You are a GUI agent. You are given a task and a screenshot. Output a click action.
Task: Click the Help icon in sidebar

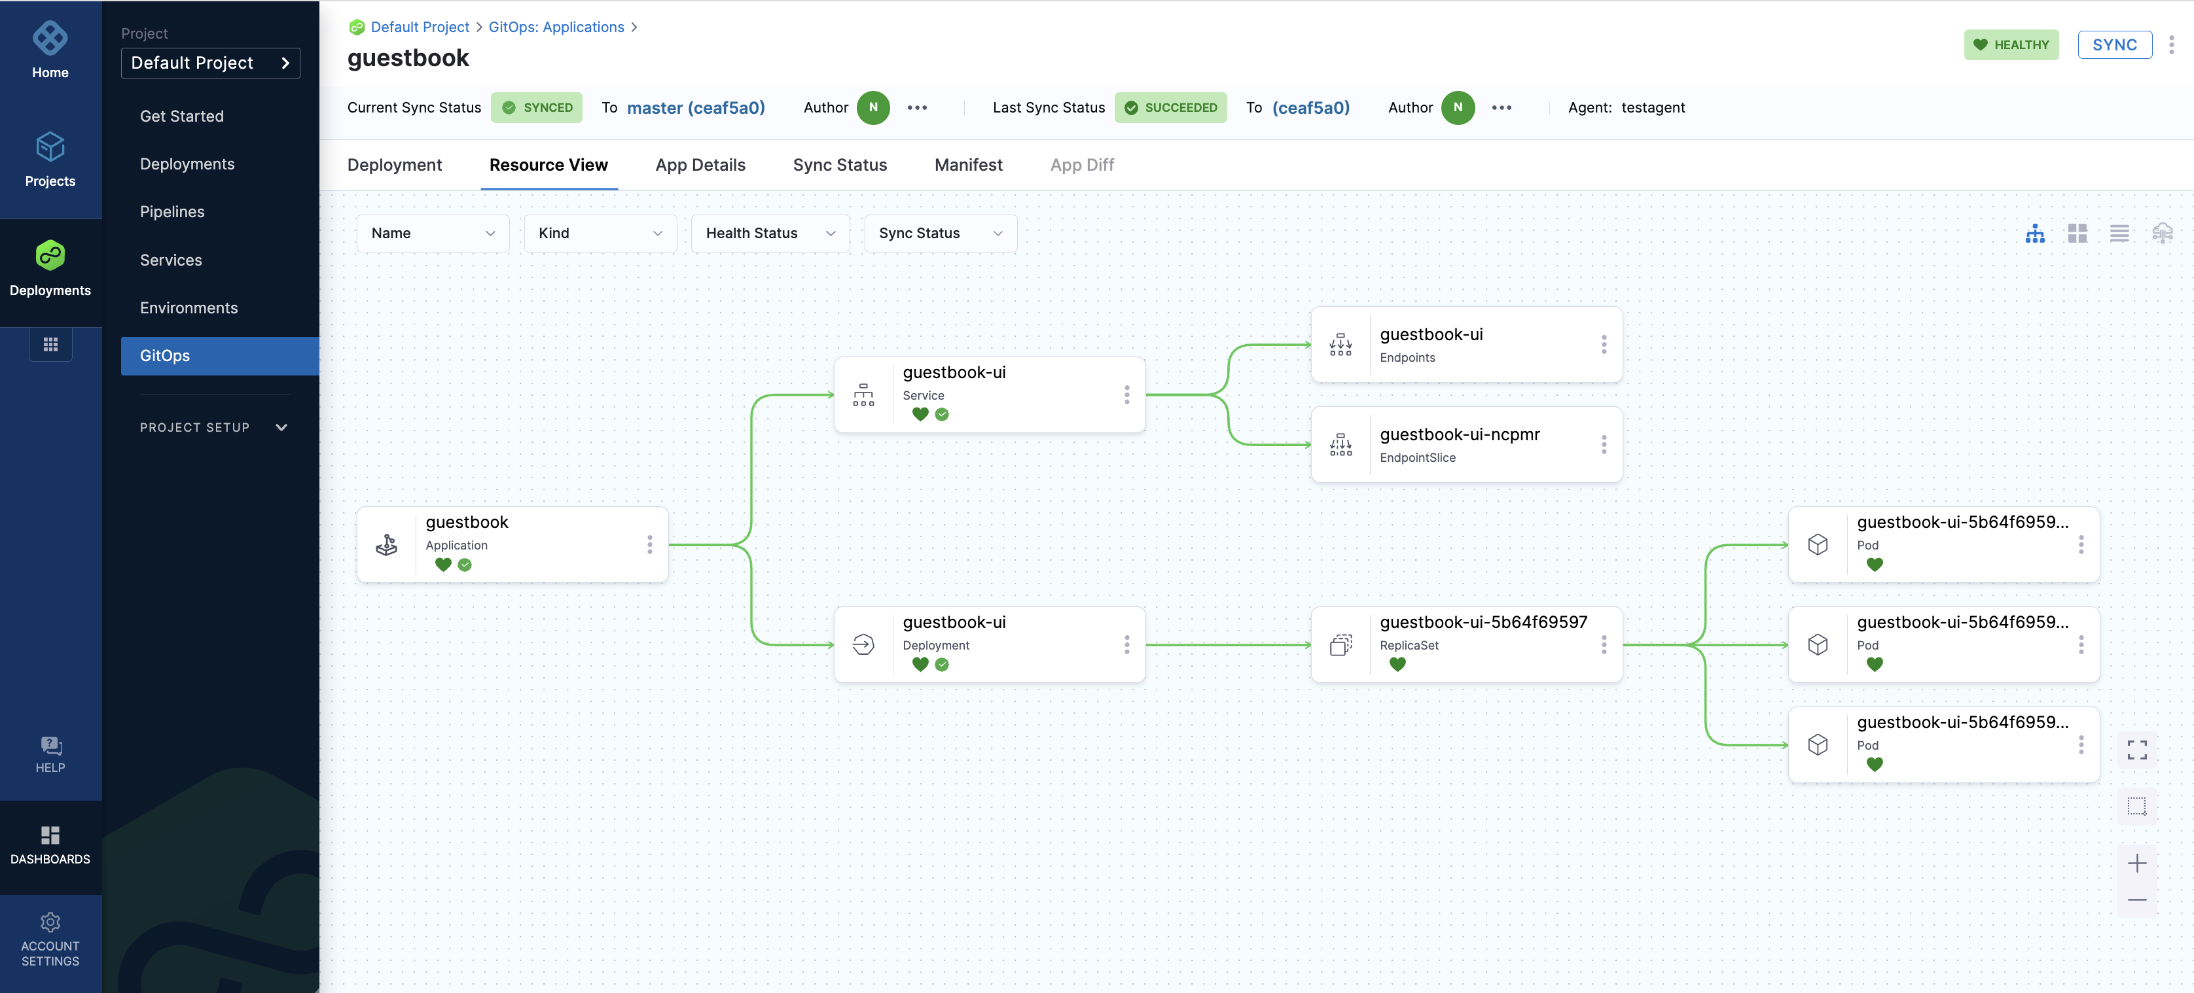pyautogui.click(x=50, y=754)
